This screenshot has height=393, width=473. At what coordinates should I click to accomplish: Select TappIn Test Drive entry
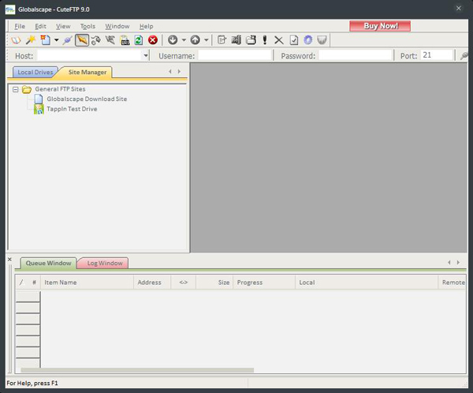[x=72, y=109]
